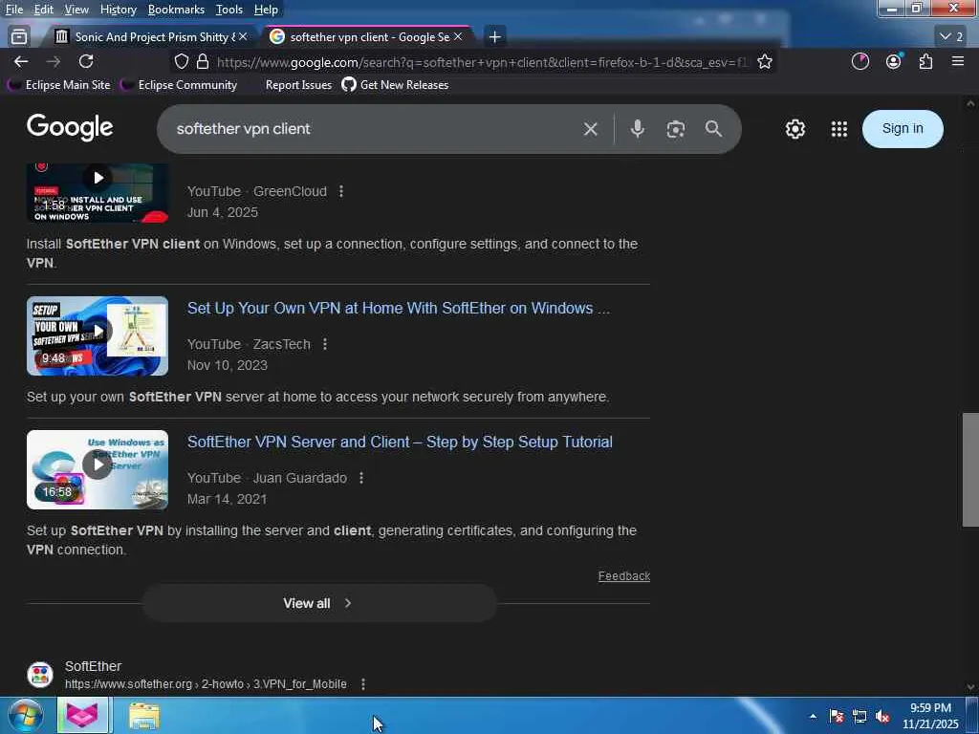979x734 pixels.
Task: Open the Google apps grid
Action: point(839,129)
